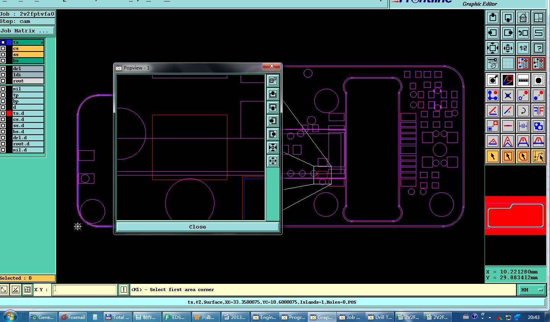
Task: Open the MM units dropdown
Action: pyautogui.click(x=532, y=290)
